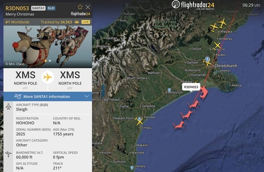Screen dimensions: 264x172
Task: Select the yellow aircraft over Christchurch airport
Action: [x=207, y=63]
